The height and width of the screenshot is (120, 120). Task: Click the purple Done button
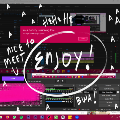tap(13, 79)
